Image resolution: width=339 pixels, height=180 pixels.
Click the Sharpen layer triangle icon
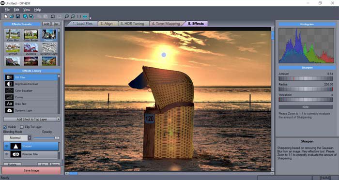(16, 146)
